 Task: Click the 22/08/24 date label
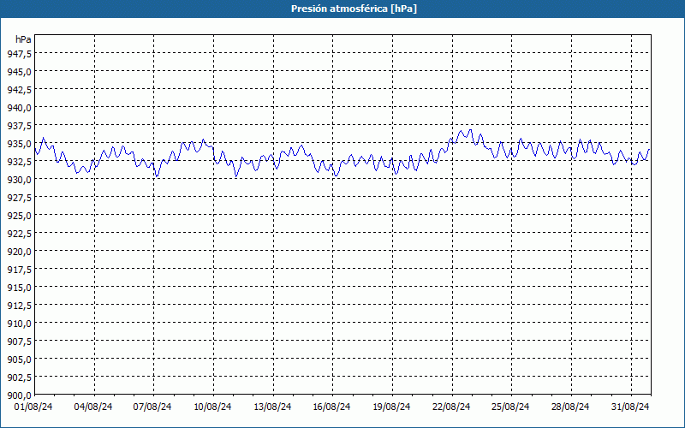click(x=451, y=407)
